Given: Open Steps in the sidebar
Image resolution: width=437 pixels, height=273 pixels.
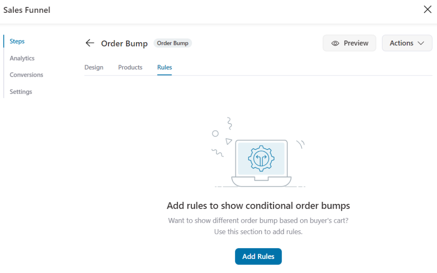Looking at the screenshot, I should (17, 41).
